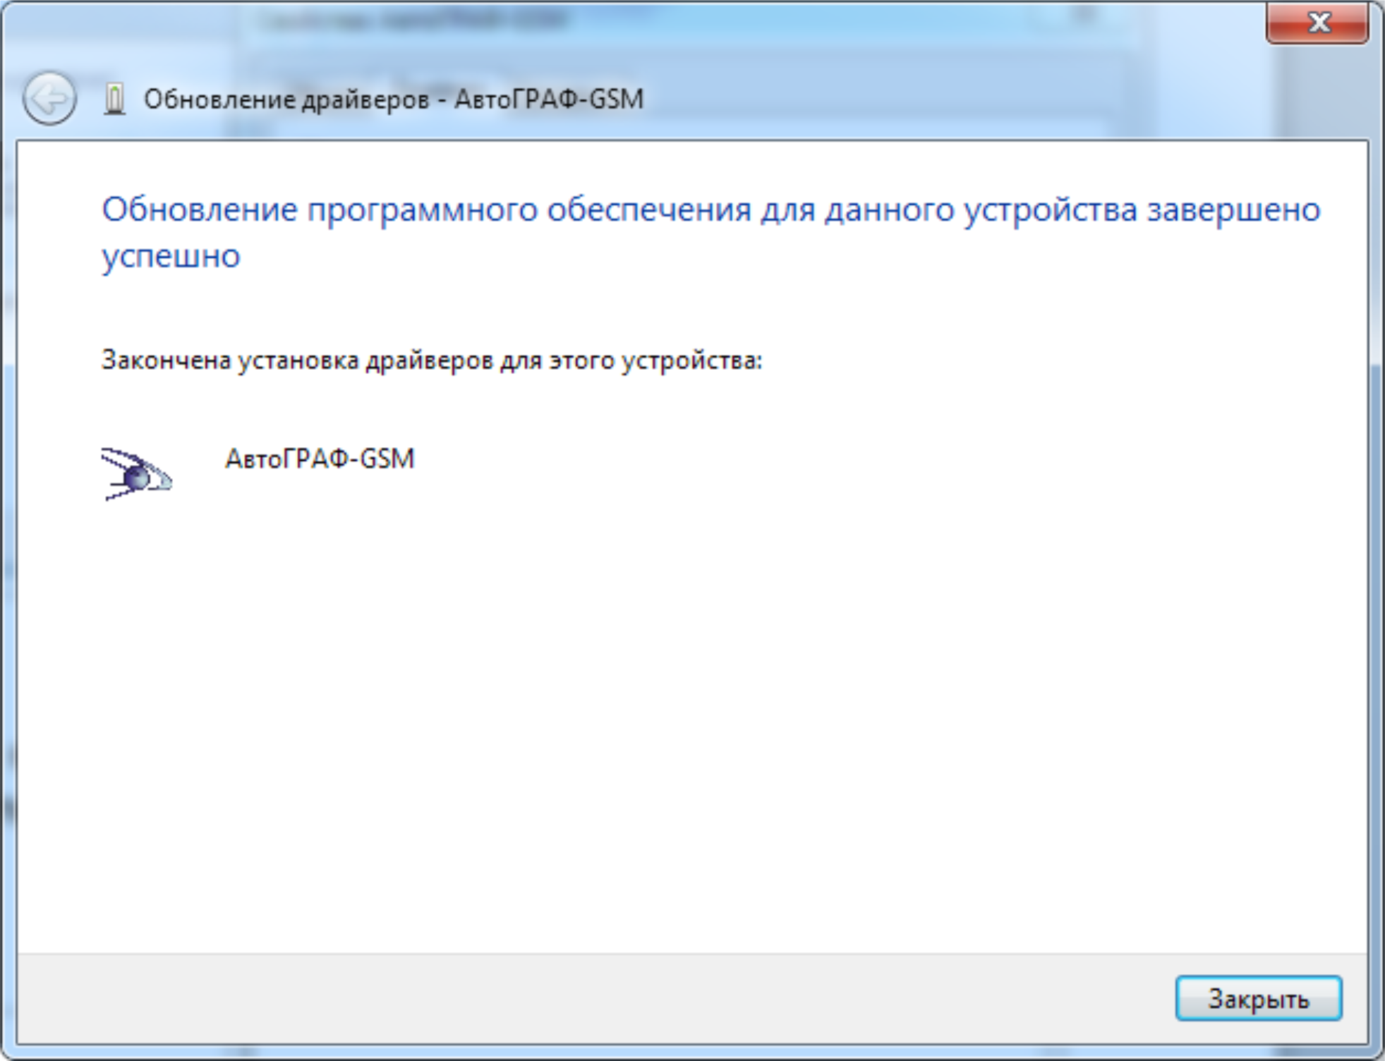
Task: Select the АвтоГРАФ-GSM device name text
Action: click(x=320, y=459)
